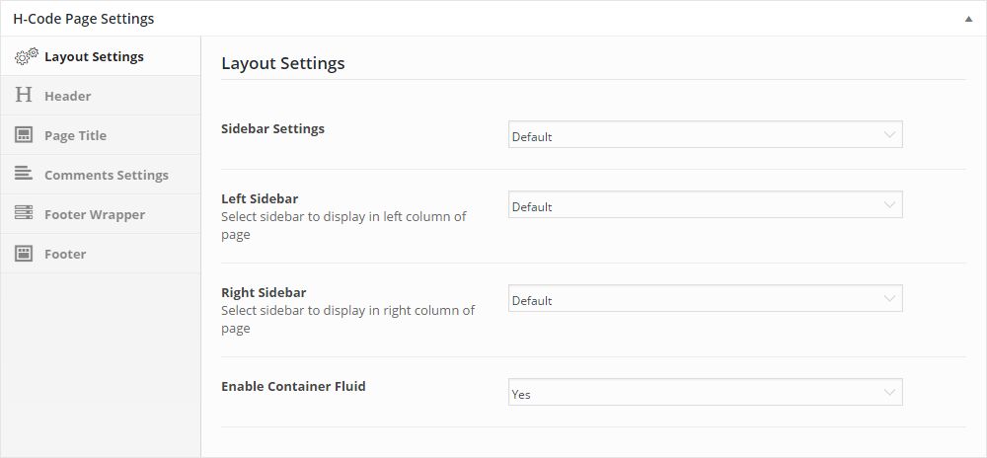
Task: Open the Right Sidebar dropdown
Action: pyautogui.click(x=705, y=298)
